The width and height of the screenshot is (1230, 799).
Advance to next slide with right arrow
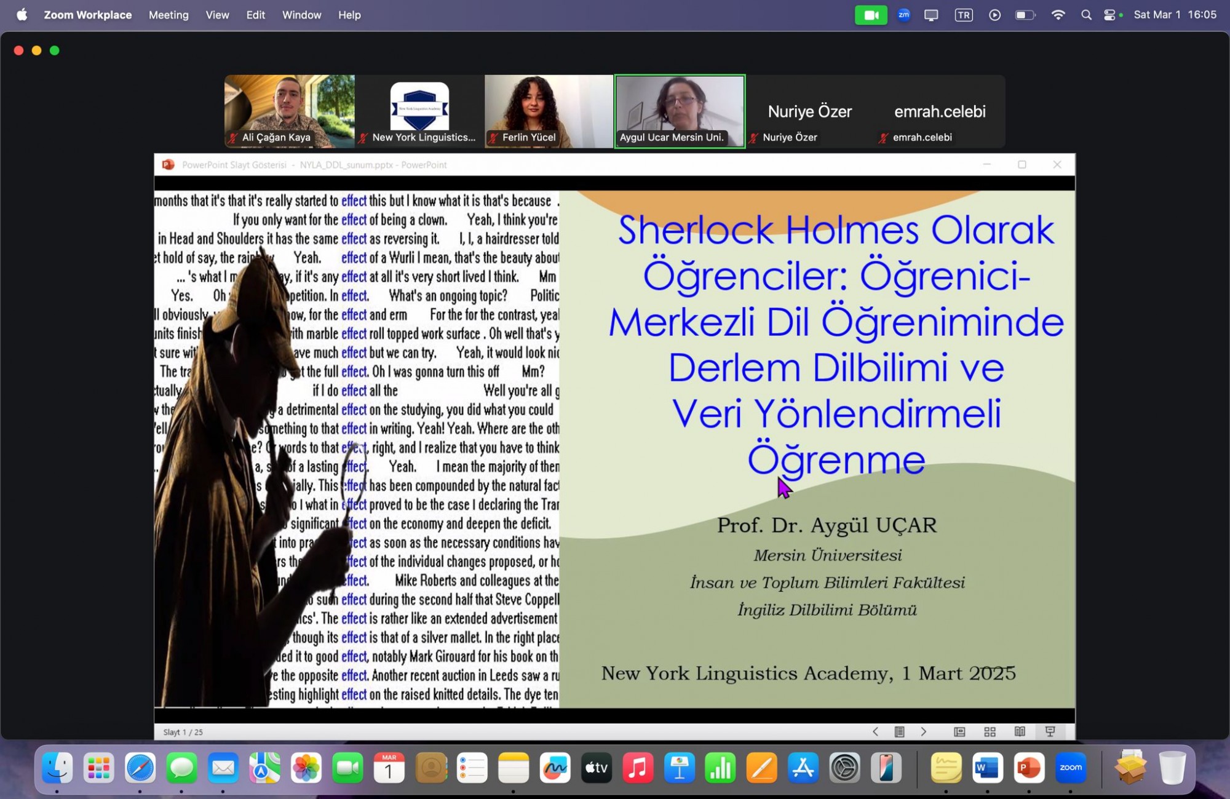923,731
